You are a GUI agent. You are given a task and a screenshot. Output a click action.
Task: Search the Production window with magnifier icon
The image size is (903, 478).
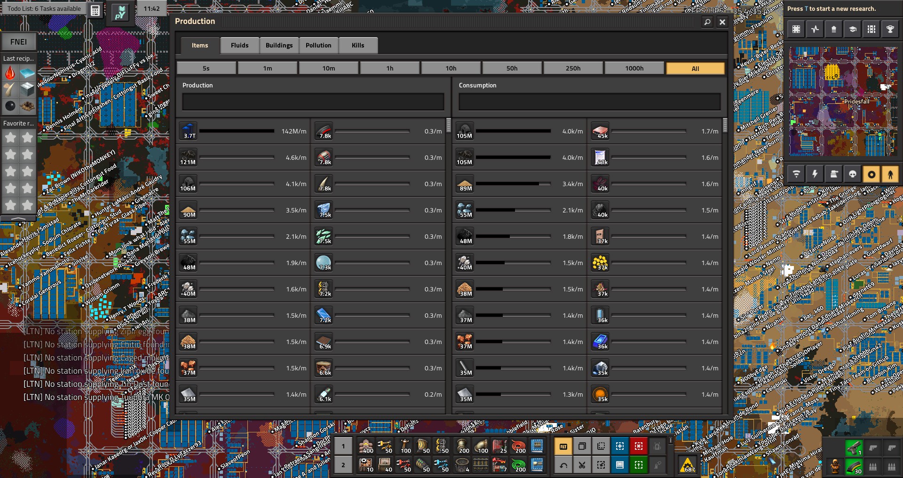click(707, 22)
